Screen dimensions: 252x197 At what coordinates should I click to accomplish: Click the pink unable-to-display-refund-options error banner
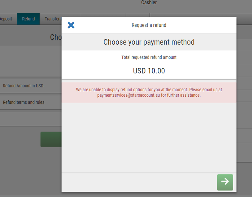[x=149, y=92]
